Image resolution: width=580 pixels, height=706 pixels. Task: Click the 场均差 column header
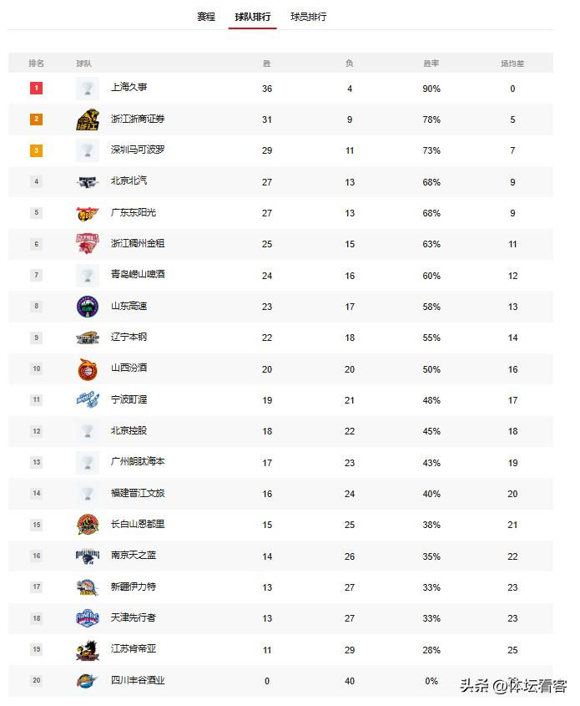click(x=512, y=63)
